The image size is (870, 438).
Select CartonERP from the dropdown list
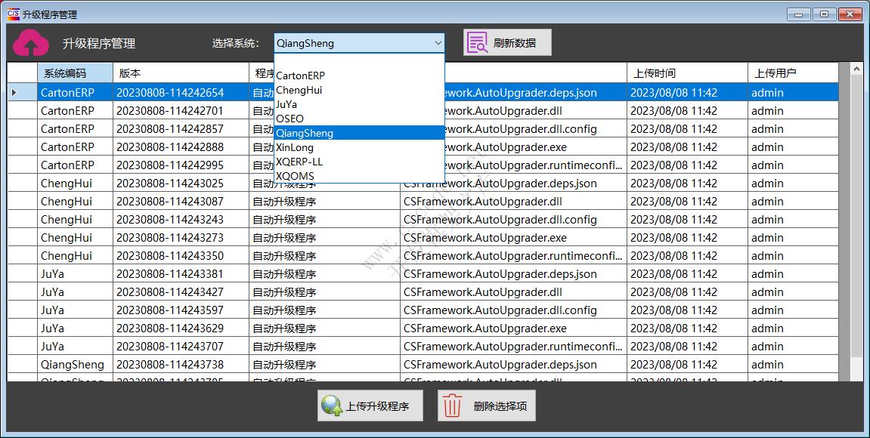pos(300,76)
